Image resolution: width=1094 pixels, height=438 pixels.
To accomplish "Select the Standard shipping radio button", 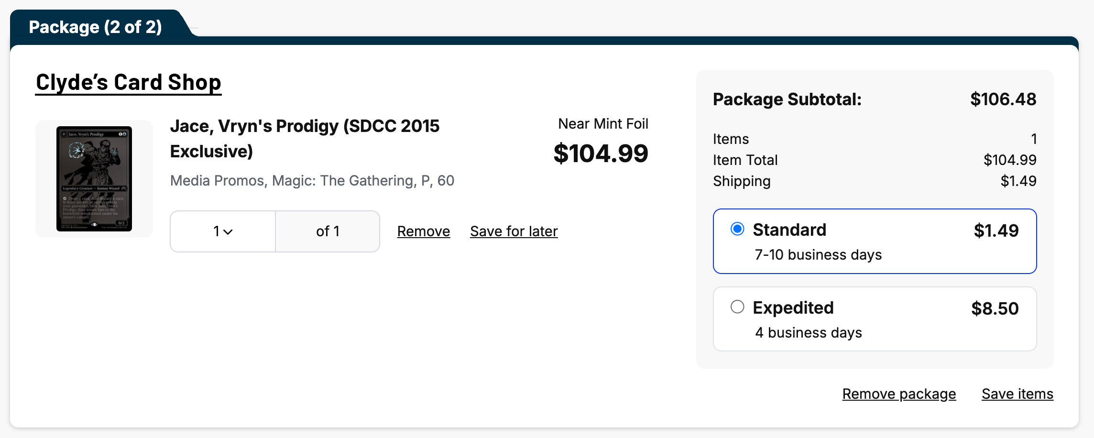I will [x=737, y=229].
